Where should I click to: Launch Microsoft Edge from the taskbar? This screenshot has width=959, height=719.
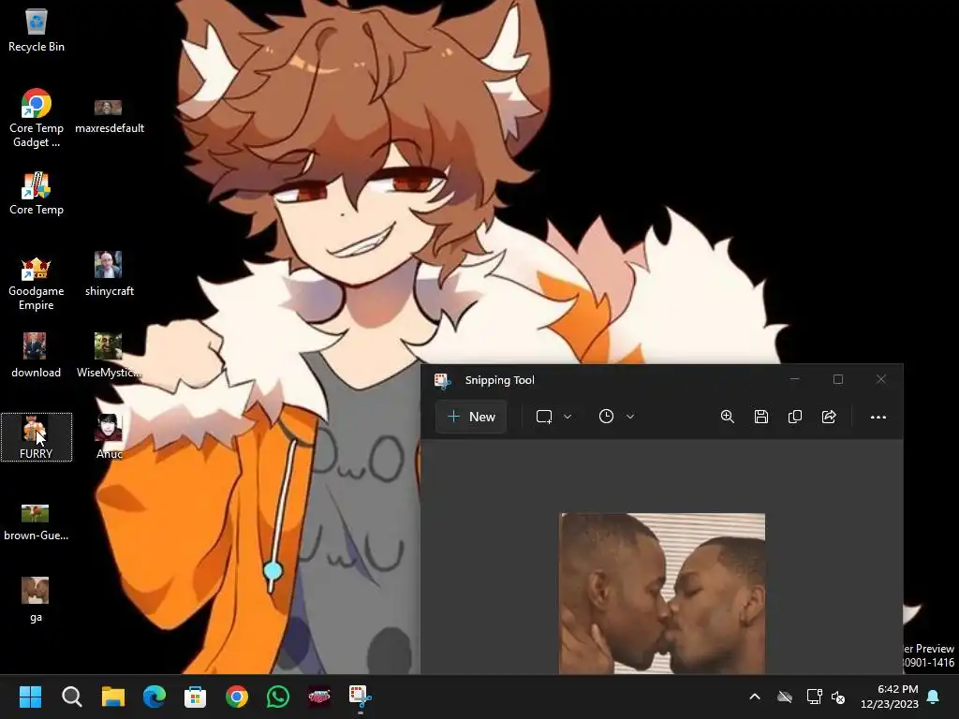point(155,697)
